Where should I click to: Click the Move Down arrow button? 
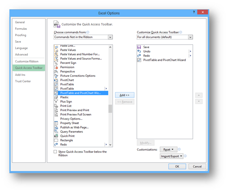click(x=199, y=101)
